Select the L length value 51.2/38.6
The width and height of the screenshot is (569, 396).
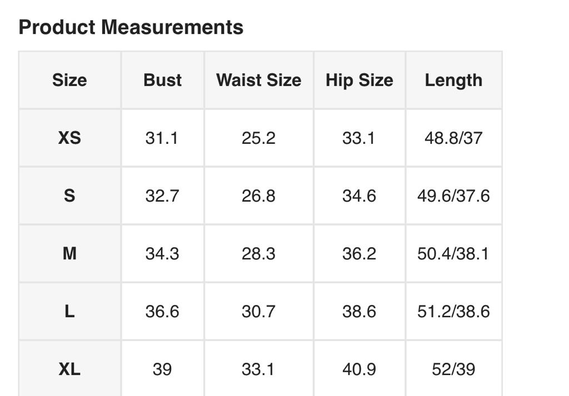click(453, 311)
